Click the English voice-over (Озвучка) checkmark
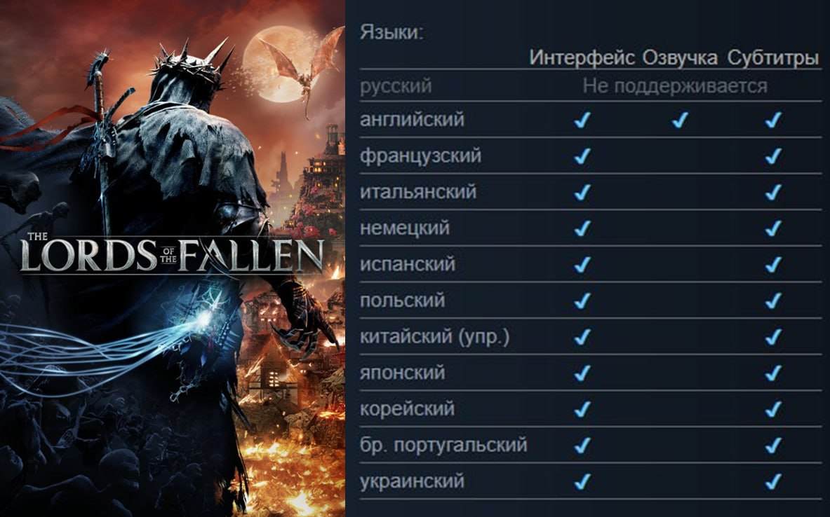Screen dimensions: 830x517 click(x=680, y=120)
